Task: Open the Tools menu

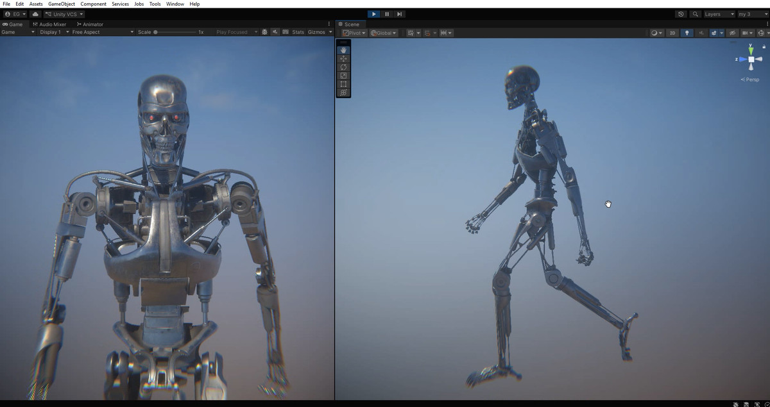Action: coord(155,4)
